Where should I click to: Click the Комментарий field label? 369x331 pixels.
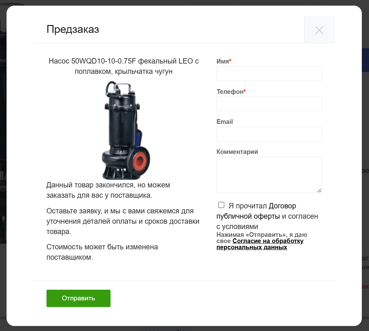point(237,152)
